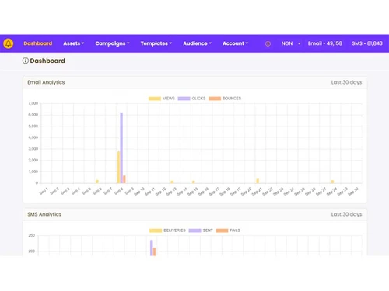The width and height of the screenshot is (389, 291).
Task: Click the purple sent bar in SMS chart
Action: pyautogui.click(x=152, y=248)
